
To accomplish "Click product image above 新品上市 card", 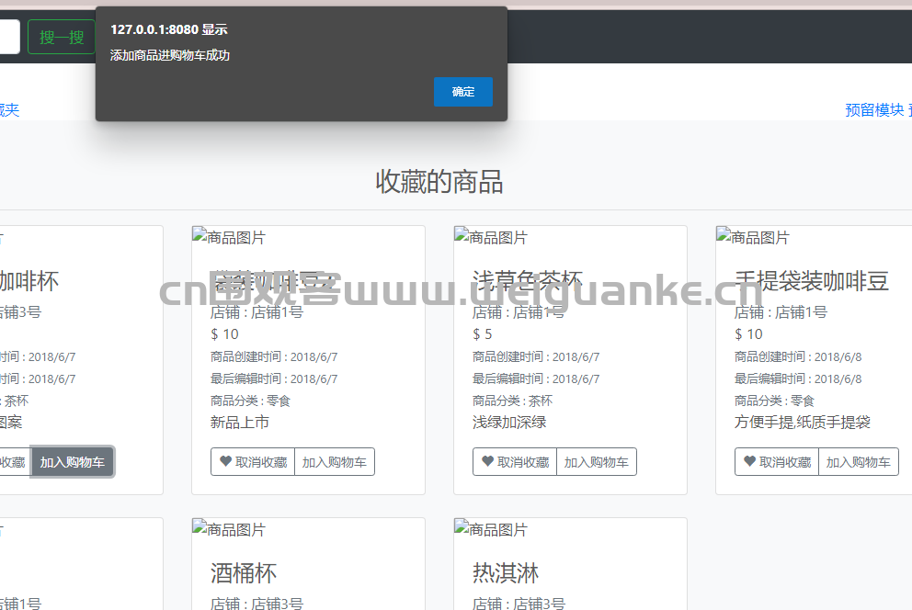I will pyautogui.click(x=229, y=237).
